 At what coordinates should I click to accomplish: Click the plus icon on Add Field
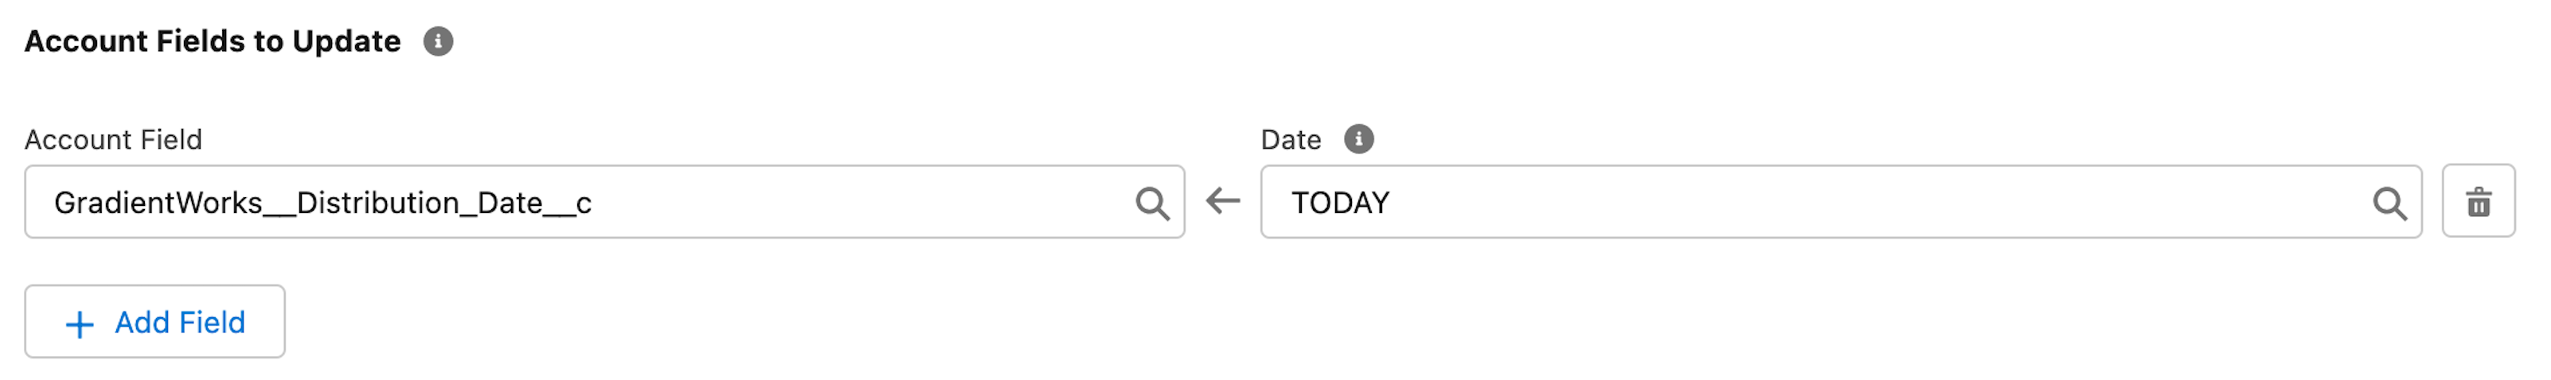pos(80,324)
